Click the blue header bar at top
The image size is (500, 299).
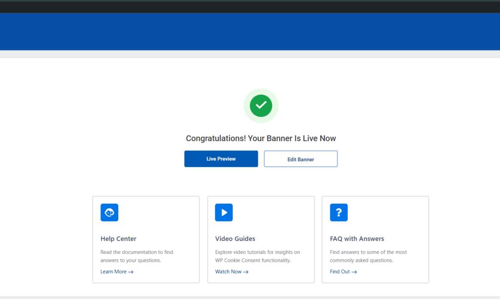click(x=250, y=31)
